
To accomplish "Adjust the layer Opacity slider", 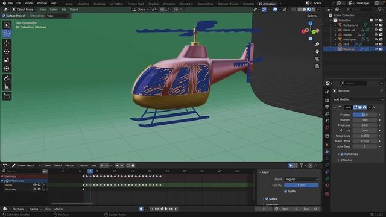I will click(302, 185).
